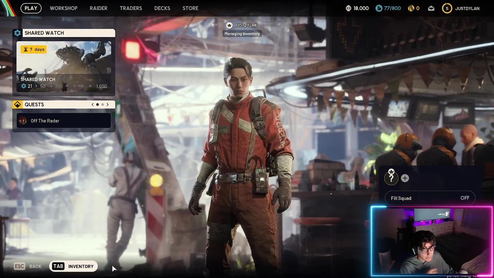Open the Decks tab

pos(162,8)
